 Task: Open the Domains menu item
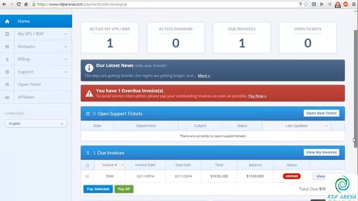(36, 46)
